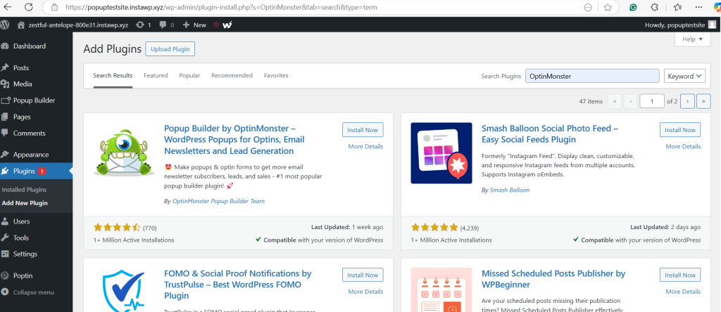Open FOMO & Social Proof Notifications title
The height and width of the screenshot is (312, 721).
238,285
